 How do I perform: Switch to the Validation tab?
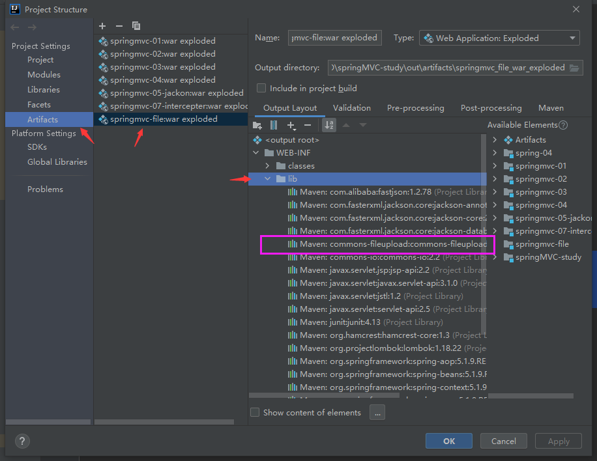tap(352, 108)
